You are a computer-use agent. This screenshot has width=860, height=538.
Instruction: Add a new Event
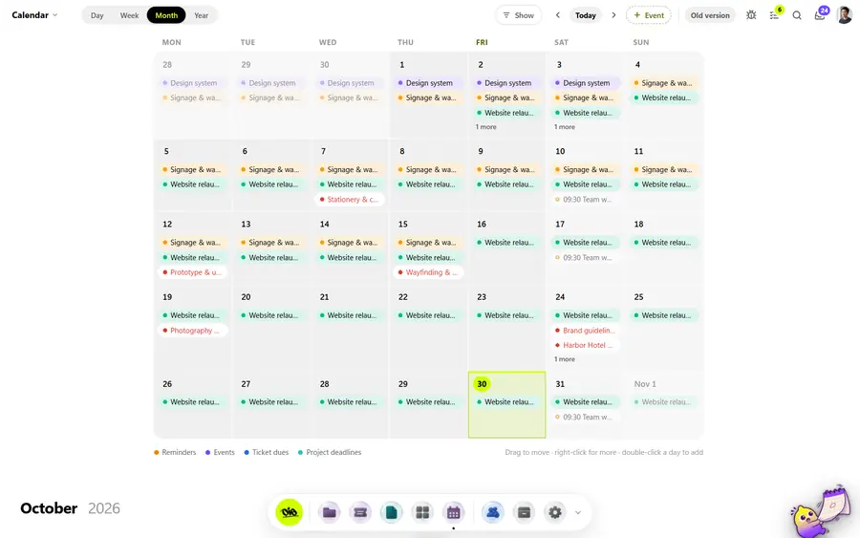(649, 15)
